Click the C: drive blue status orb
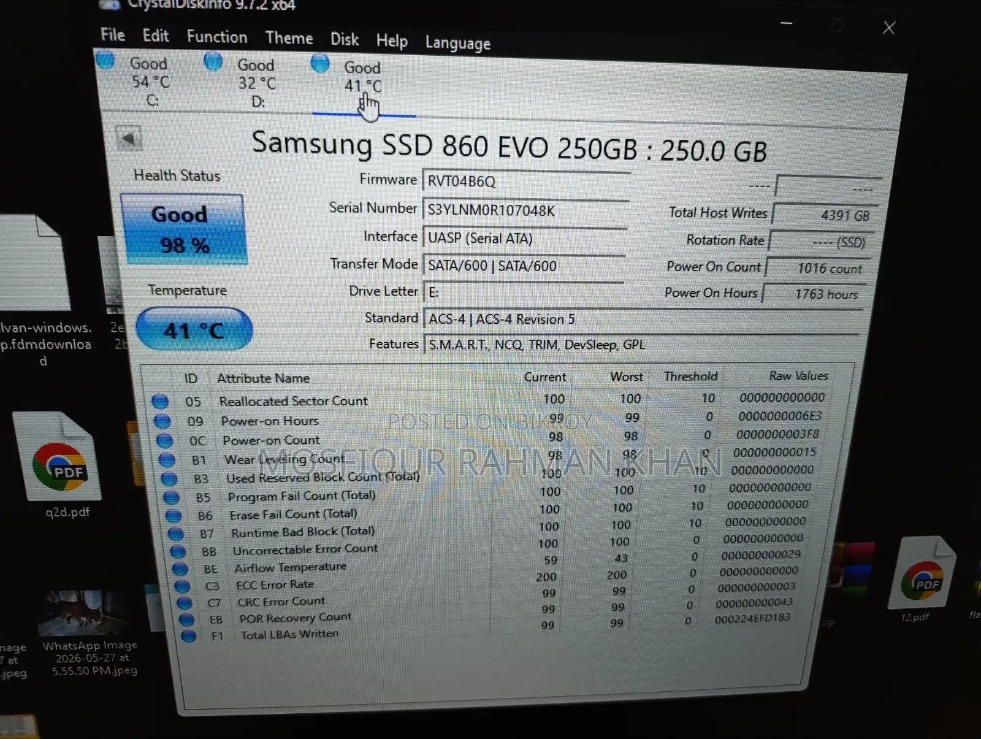The image size is (981, 739). click(x=105, y=60)
